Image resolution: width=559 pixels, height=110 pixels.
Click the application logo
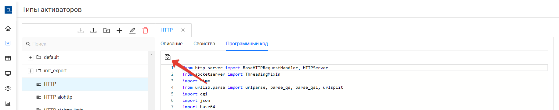8,10
